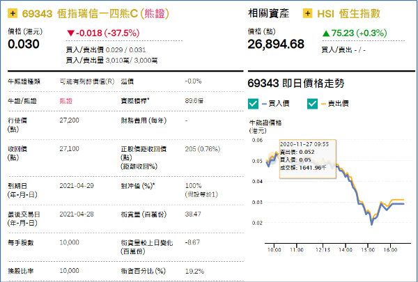
Task: Click the premium value -0.0%
Action: click(193, 81)
